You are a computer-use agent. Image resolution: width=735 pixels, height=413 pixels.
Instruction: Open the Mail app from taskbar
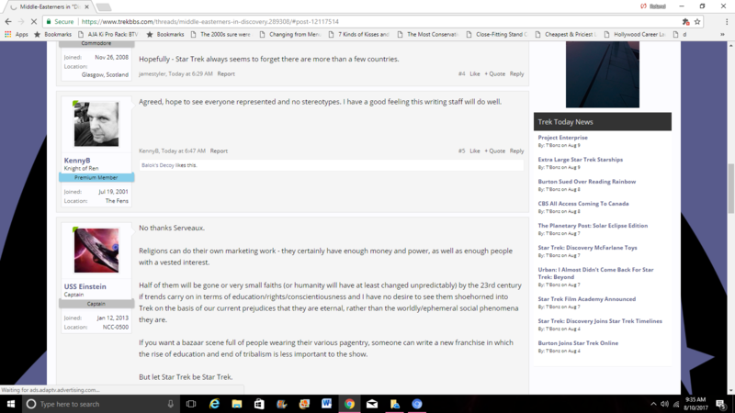tap(372, 404)
